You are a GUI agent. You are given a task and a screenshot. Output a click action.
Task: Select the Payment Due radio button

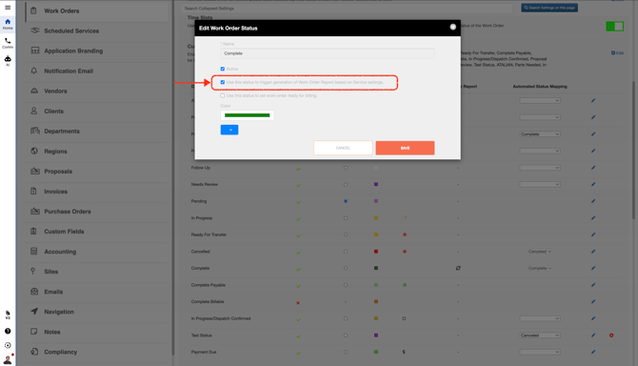click(x=346, y=352)
